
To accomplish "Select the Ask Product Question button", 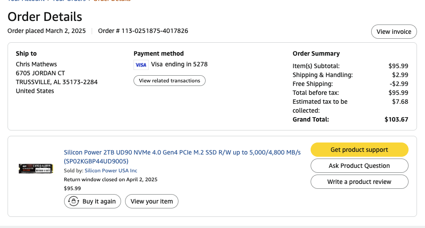I will click(359, 166).
